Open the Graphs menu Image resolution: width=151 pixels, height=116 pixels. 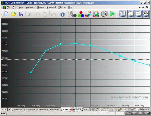pos(41,7)
